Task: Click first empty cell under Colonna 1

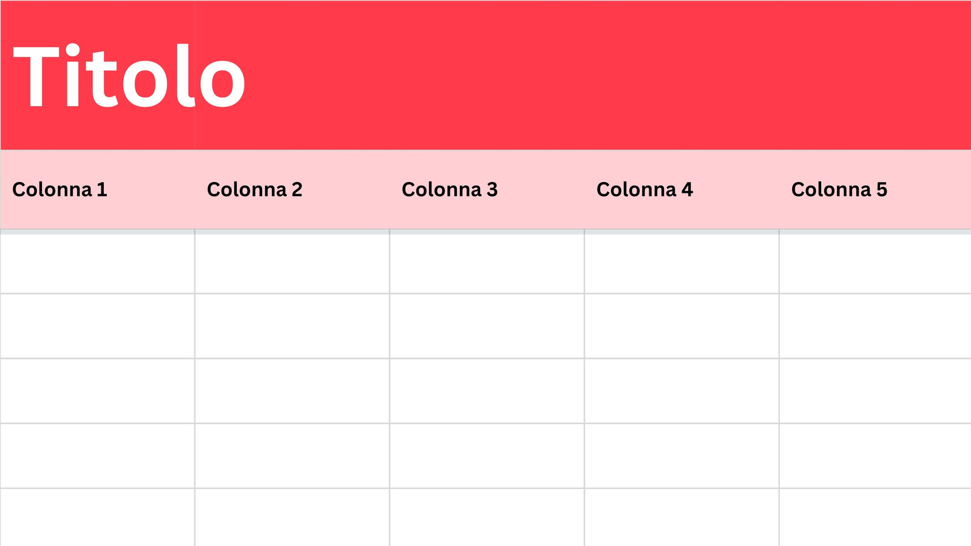Action: click(x=97, y=263)
